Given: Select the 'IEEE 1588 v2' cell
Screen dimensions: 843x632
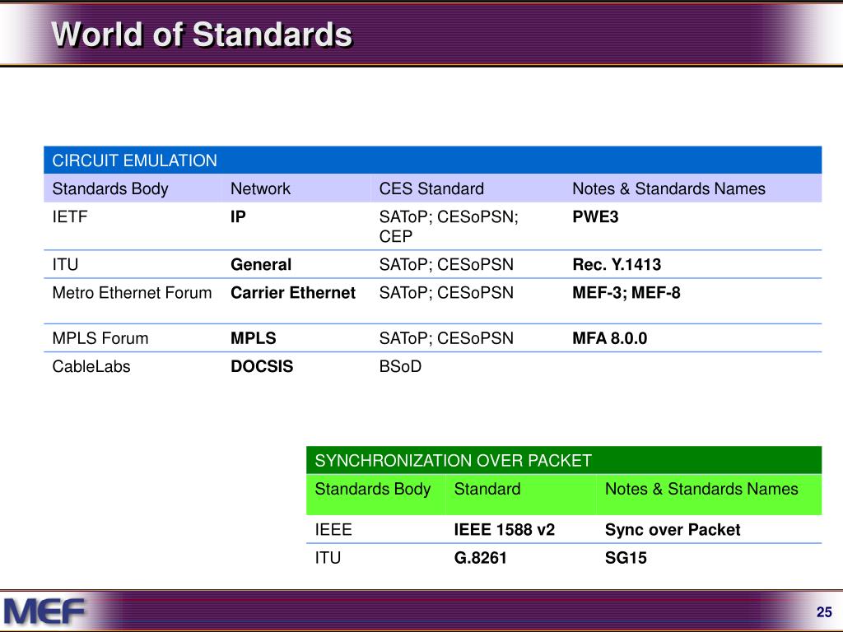Looking at the screenshot, I should 505,529.
